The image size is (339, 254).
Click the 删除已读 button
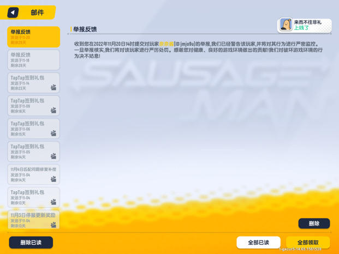(x=31, y=243)
